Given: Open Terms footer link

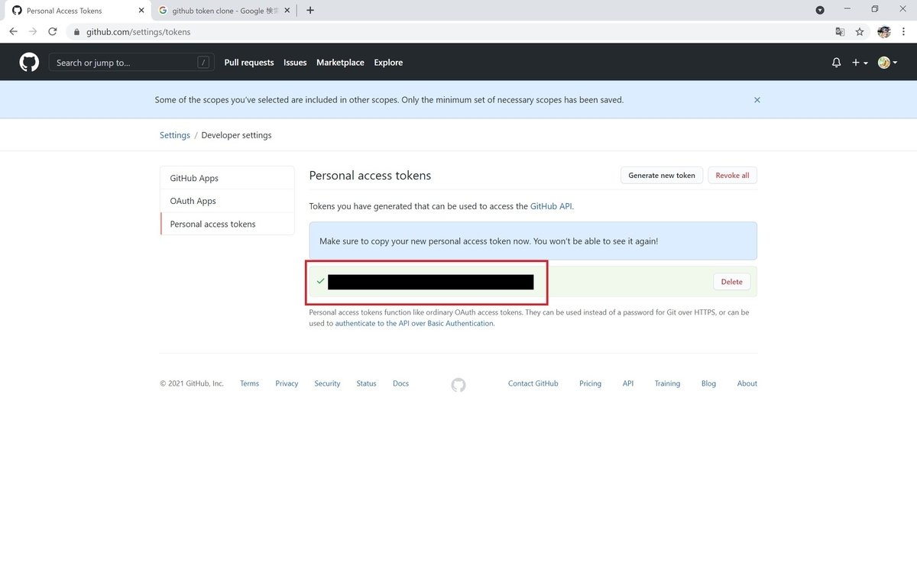Looking at the screenshot, I should point(249,383).
